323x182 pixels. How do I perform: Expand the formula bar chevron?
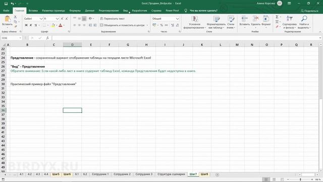click(320, 38)
